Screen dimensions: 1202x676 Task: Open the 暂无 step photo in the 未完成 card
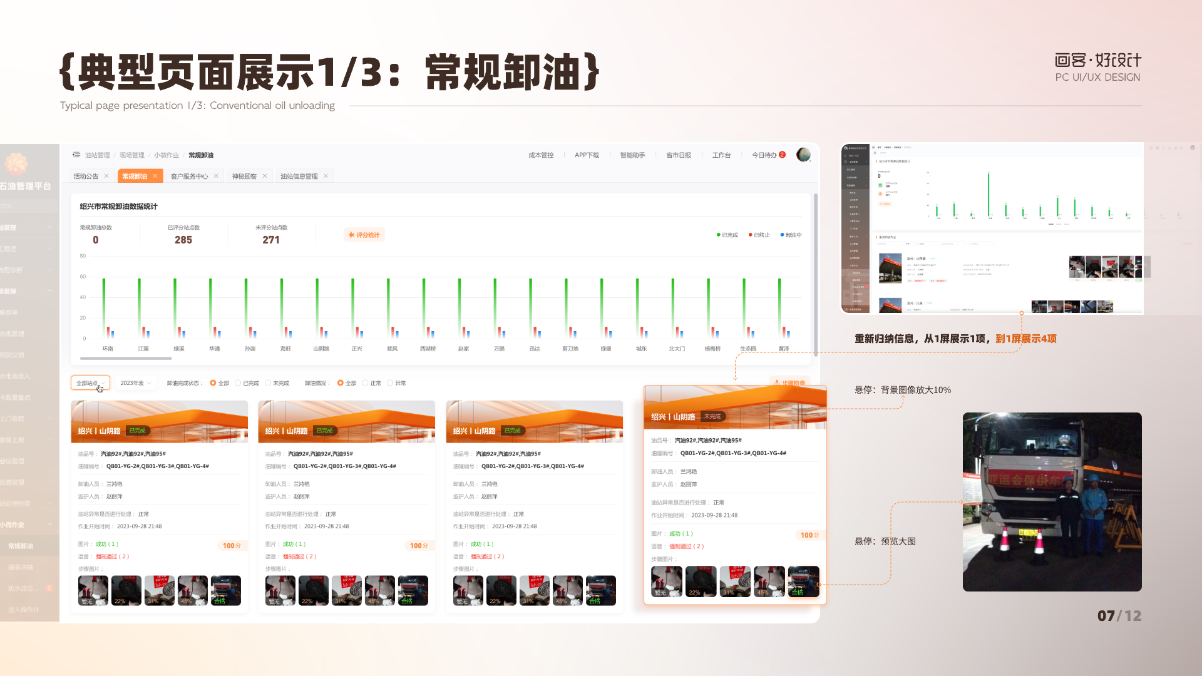click(x=667, y=581)
